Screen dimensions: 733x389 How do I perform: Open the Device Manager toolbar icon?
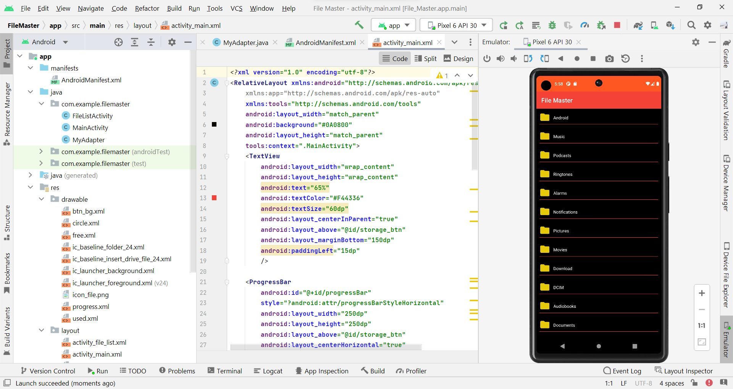click(x=654, y=25)
